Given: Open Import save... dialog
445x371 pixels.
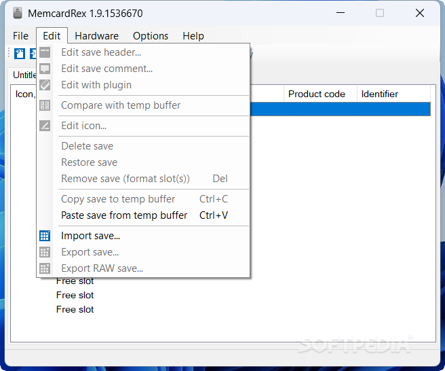Looking at the screenshot, I should tap(143, 236).
